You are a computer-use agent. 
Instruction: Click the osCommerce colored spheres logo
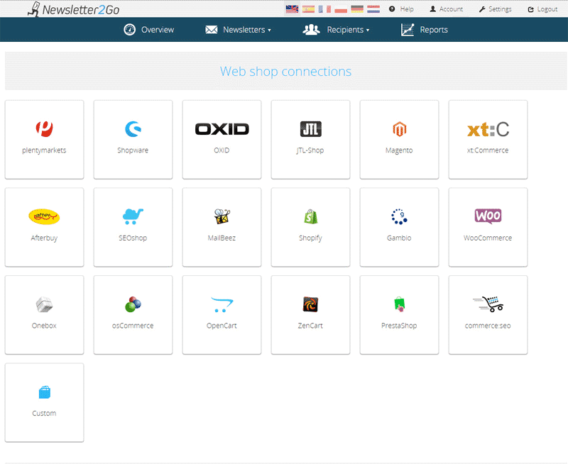pos(133,304)
